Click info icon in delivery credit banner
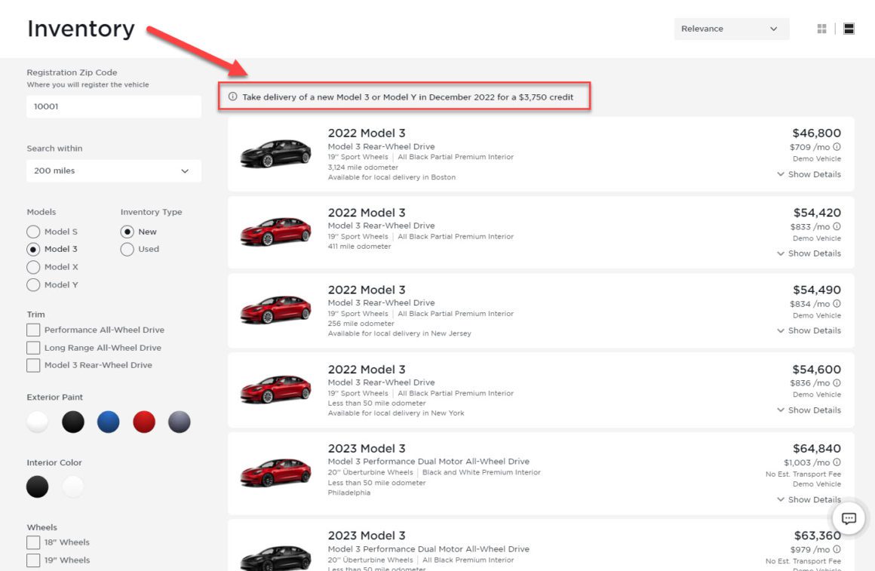This screenshot has height=571, width=875. 232,97
